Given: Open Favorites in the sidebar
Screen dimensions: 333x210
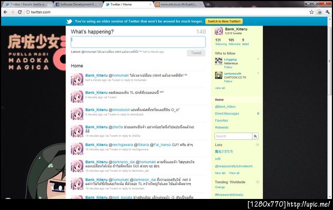Looking at the screenshot, I should click(x=221, y=120).
